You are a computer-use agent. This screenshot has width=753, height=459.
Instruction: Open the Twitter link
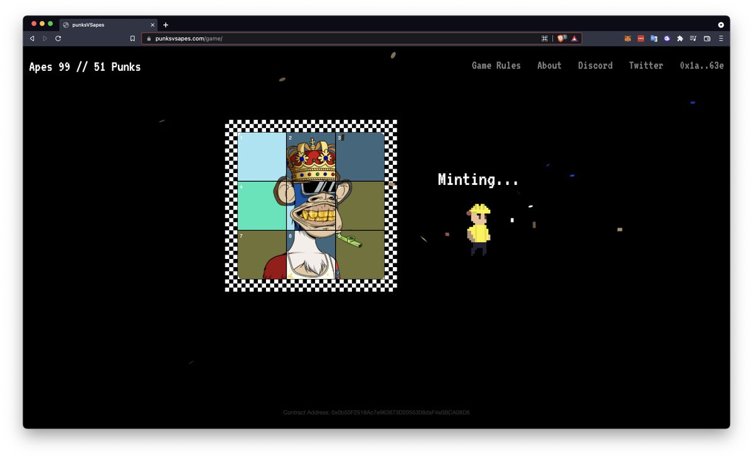646,65
